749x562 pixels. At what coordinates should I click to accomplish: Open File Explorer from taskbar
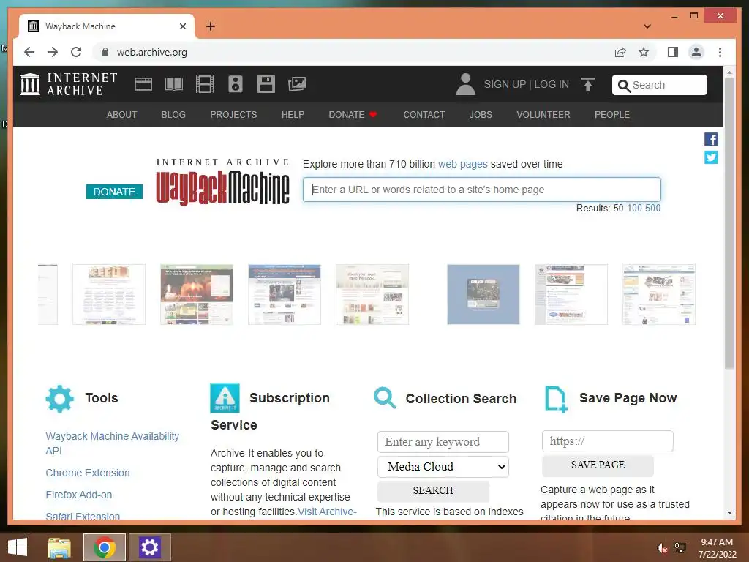coord(59,547)
